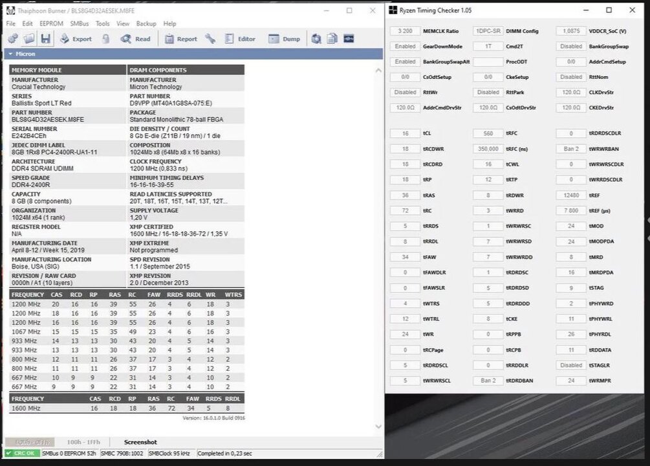The image size is (650, 466).
Task: Click the SMBC 790B:1002 status entry
Action: (x=122, y=454)
